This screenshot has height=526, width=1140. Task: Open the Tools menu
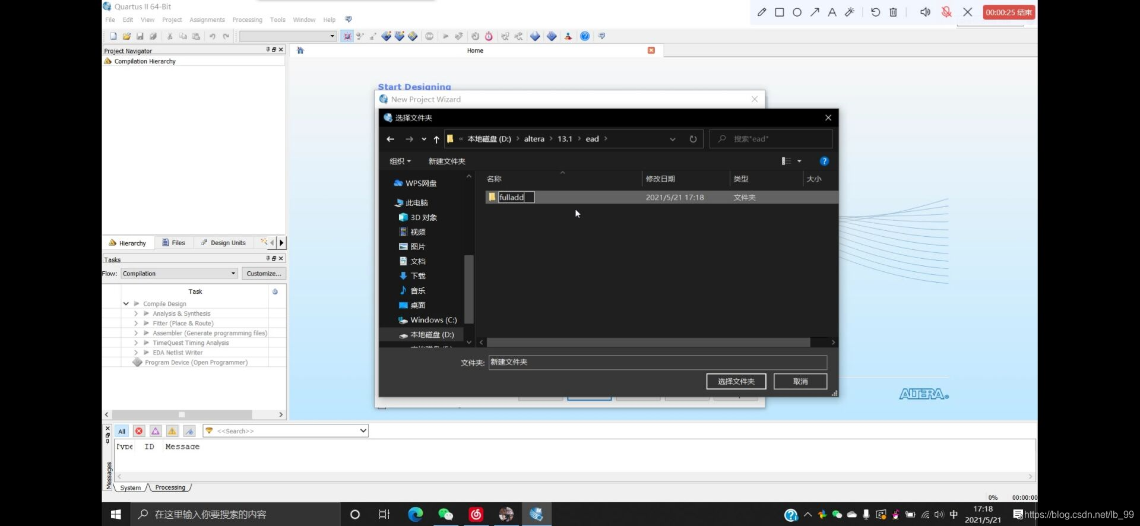pos(278,20)
